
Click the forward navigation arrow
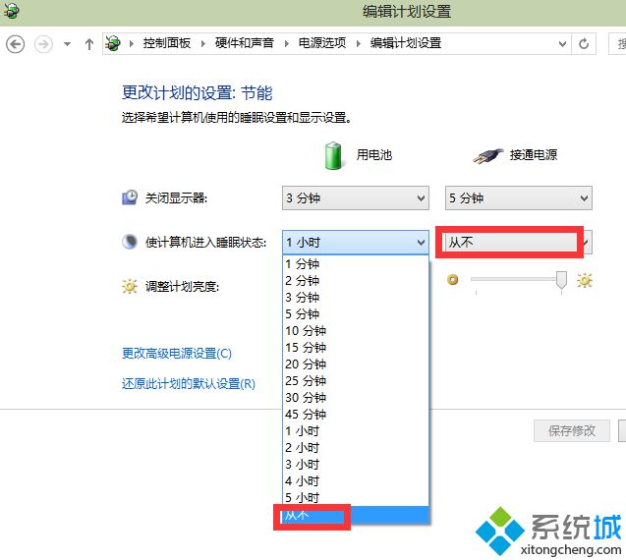click(43, 43)
